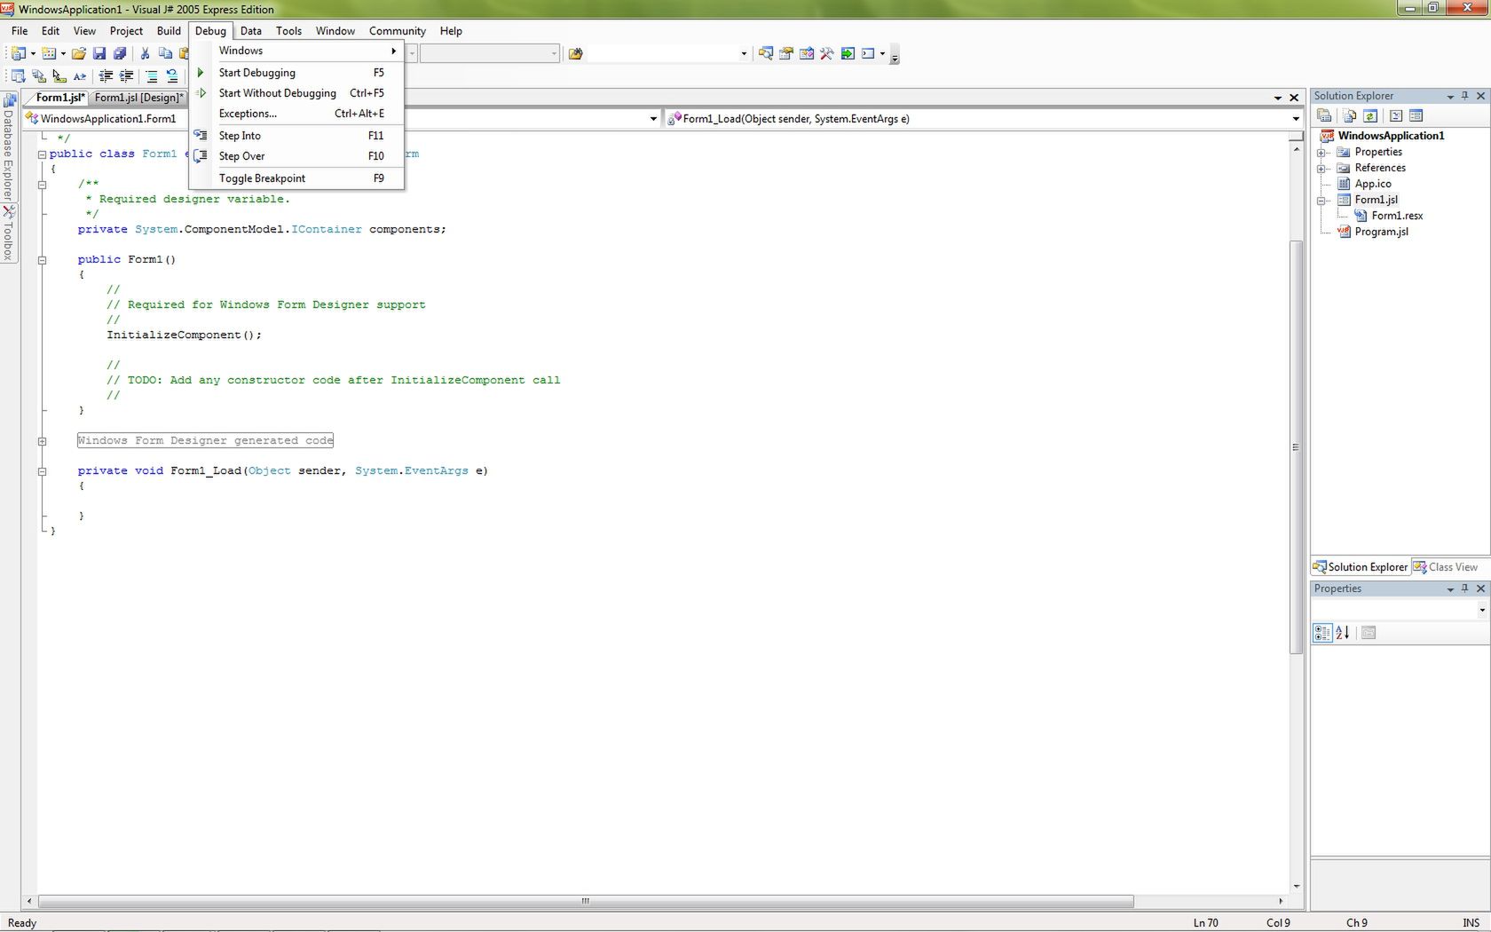This screenshot has height=932, width=1491.
Task: Click the New Project toolbar icon
Action: pos(18,53)
